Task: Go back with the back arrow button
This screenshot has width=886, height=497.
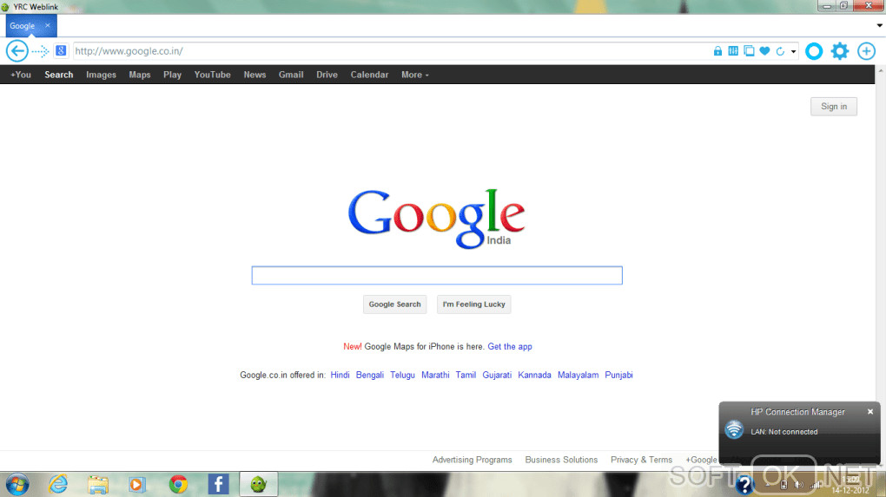Action: pos(17,51)
